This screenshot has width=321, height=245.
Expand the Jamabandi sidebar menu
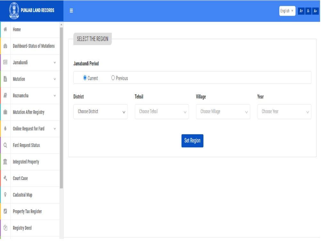34,63
